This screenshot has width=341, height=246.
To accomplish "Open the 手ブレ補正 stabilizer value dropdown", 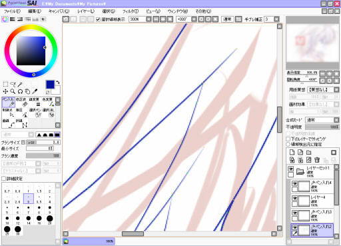I will 276,19.
